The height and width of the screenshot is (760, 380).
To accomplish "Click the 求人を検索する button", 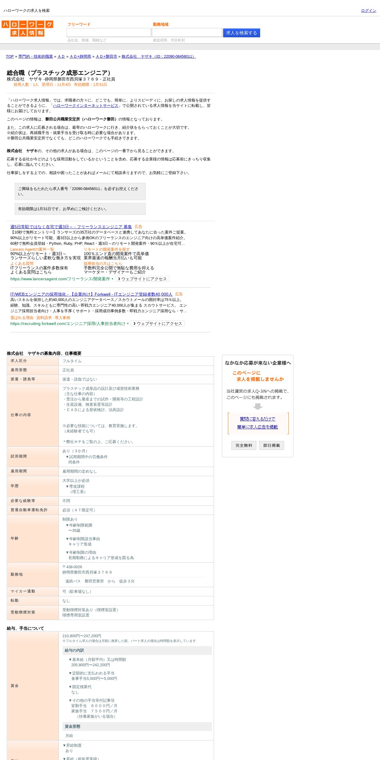I will tap(241, 33).
